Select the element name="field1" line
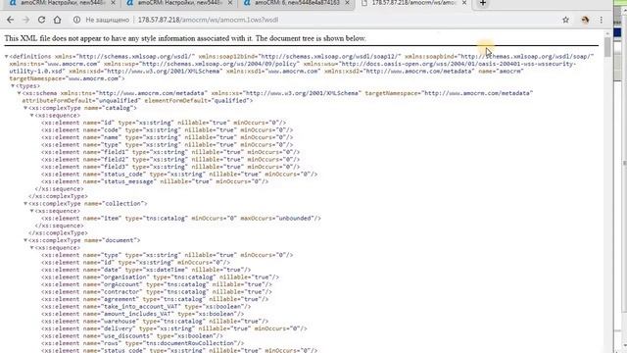 tap(170, 152)
